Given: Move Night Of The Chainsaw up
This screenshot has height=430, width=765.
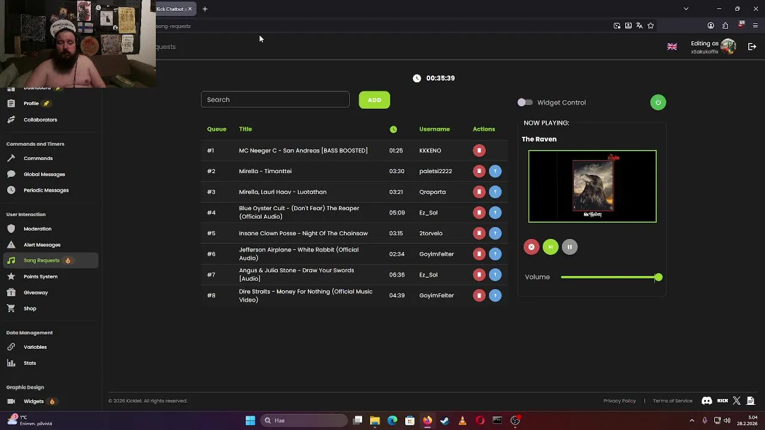Looking at the screenshot, I should click(x=495, y=234).
